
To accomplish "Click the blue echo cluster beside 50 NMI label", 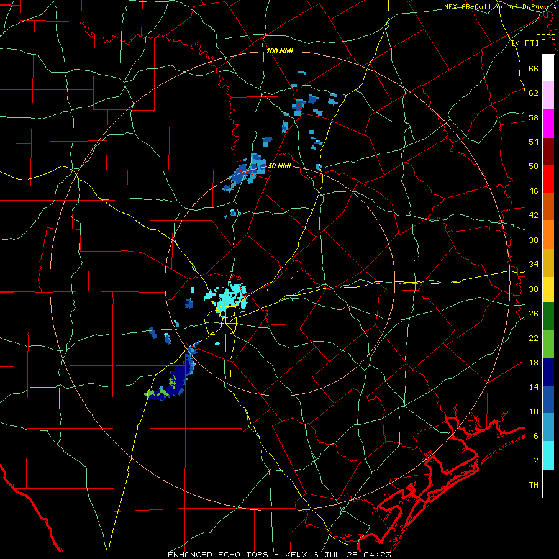I will [245, 172].
